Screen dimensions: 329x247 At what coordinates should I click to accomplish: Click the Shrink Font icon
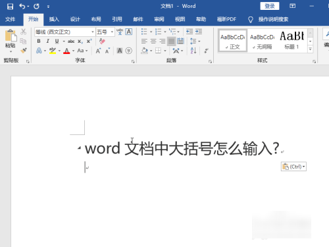click(107, 51)
